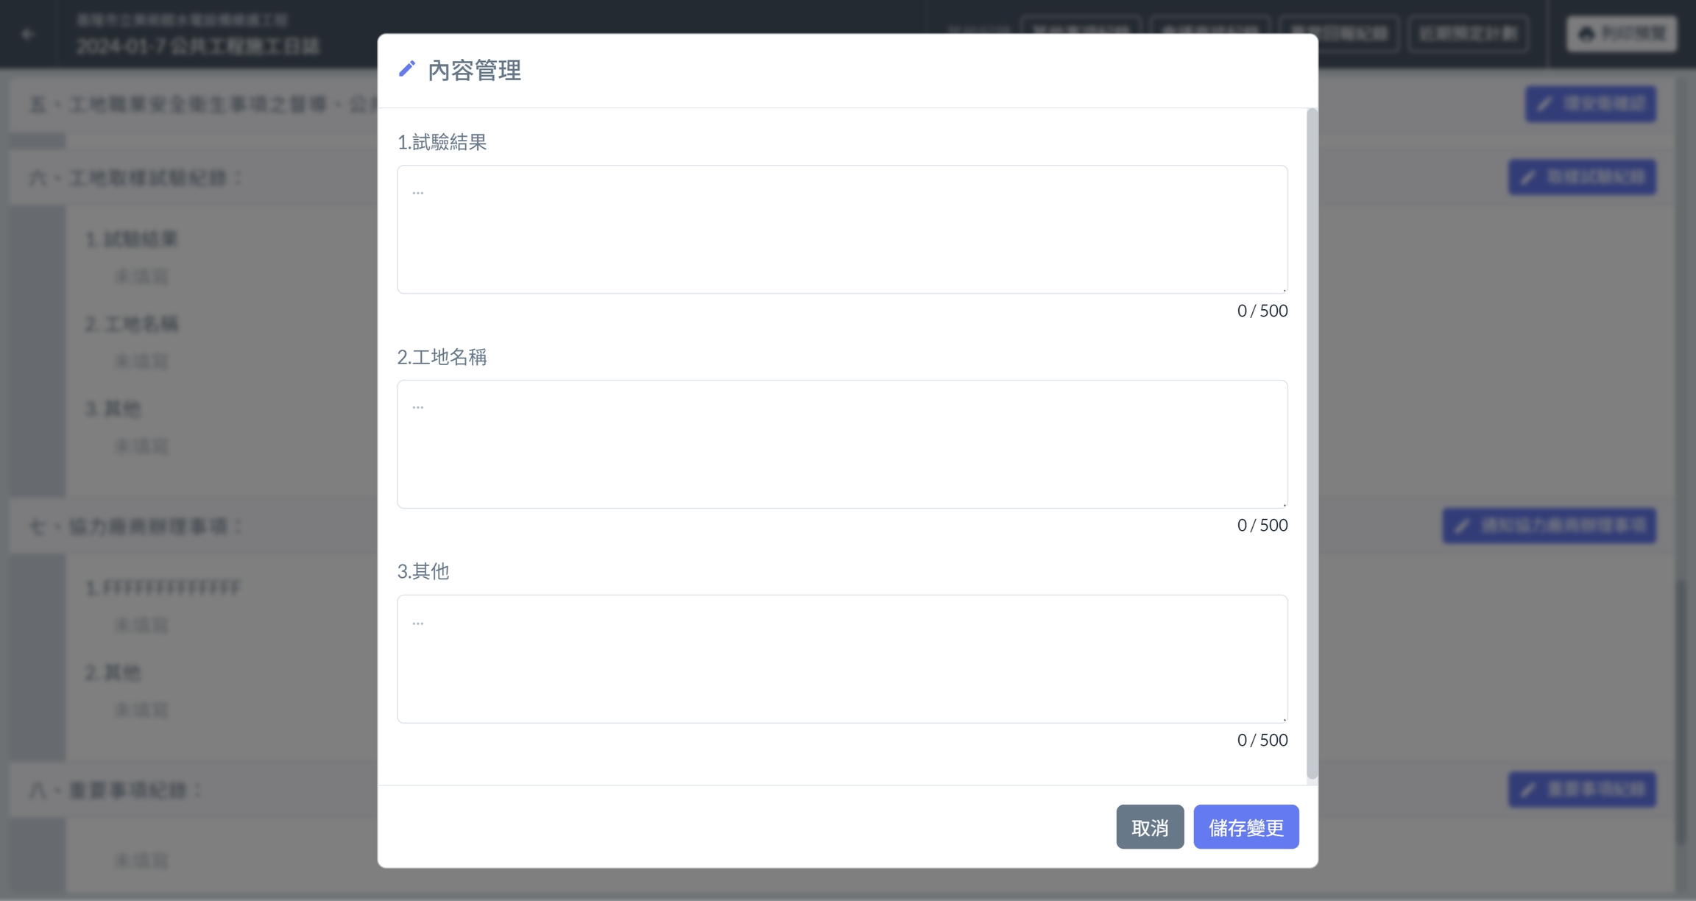
Task: Focus the 2.工地名稱 text area
Action: [x=841, y=444]
